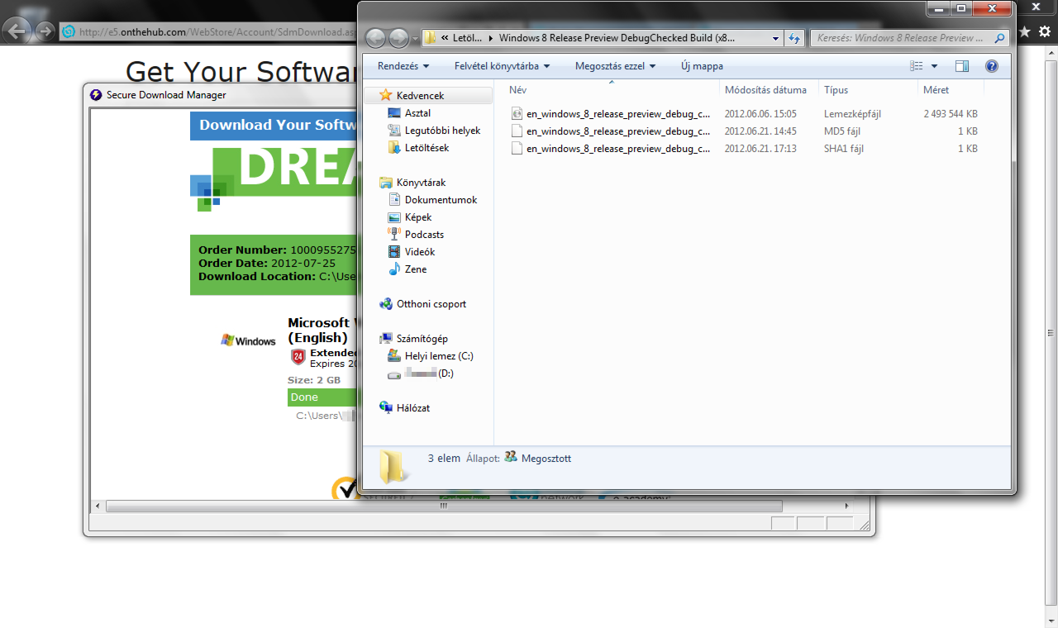The image size is (1058, 628).
Task: Click folder icon in address bar
Action: pos(430,38)
